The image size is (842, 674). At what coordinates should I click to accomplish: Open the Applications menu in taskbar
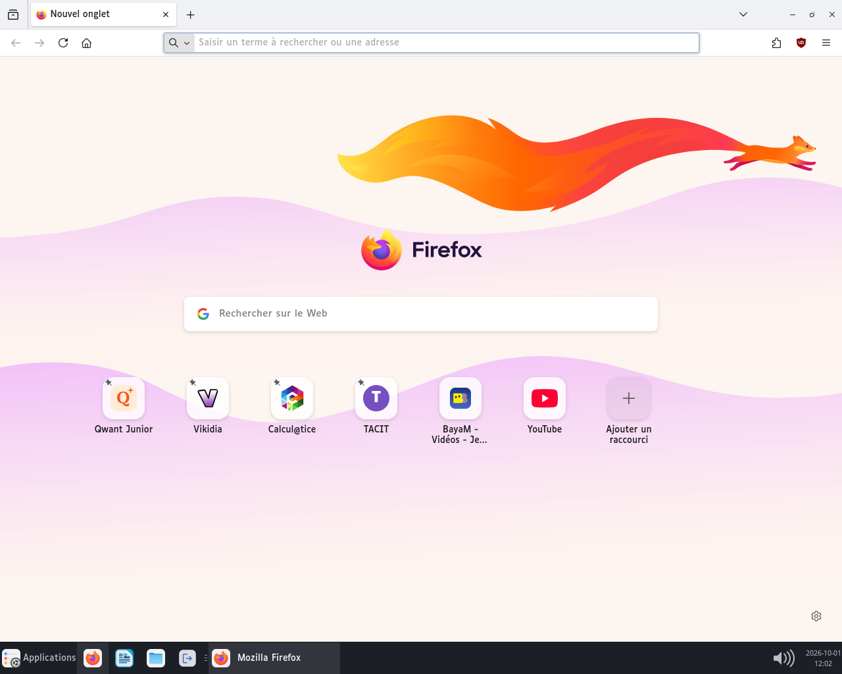39,658
